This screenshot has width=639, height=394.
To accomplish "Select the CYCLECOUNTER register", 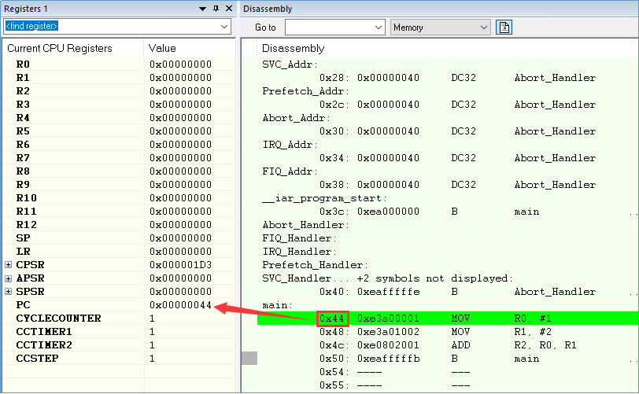I will [58, 319].
